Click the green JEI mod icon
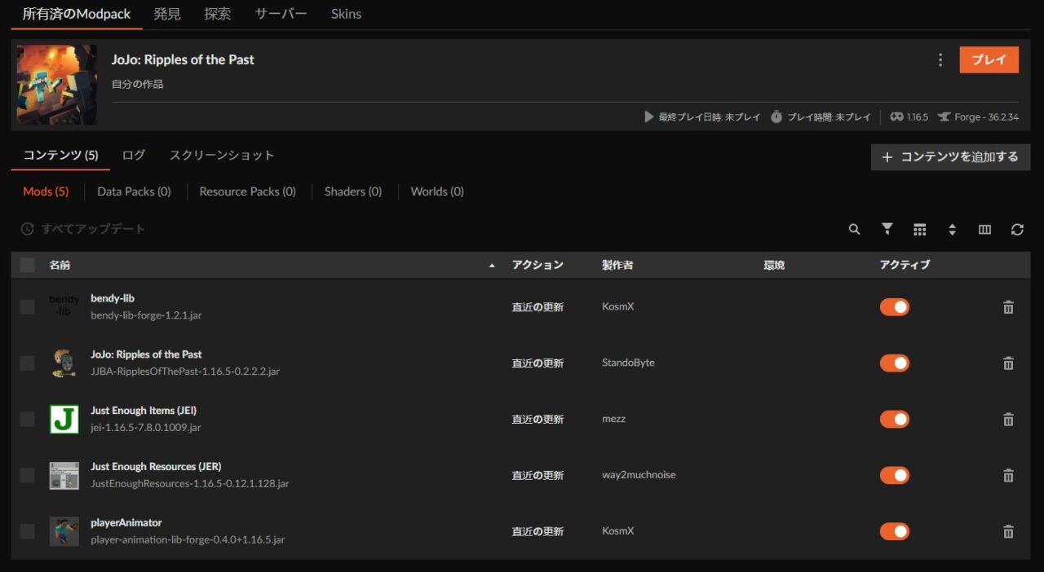 pyautogui.click(x=64, y=419)
